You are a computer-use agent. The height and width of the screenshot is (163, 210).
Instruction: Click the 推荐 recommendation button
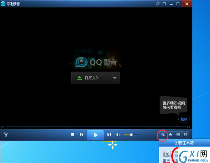coord(184,119)
